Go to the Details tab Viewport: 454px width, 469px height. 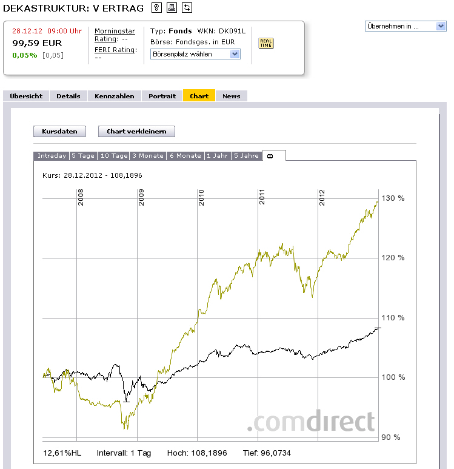click(68, 96)
